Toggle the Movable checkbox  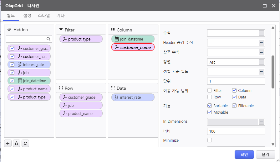point(210,112)
